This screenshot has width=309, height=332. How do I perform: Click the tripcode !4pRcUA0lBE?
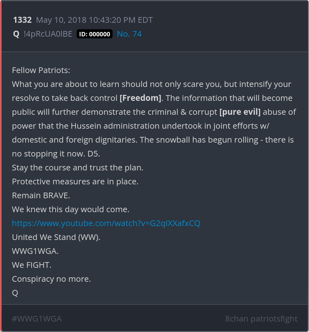(48, 34)
